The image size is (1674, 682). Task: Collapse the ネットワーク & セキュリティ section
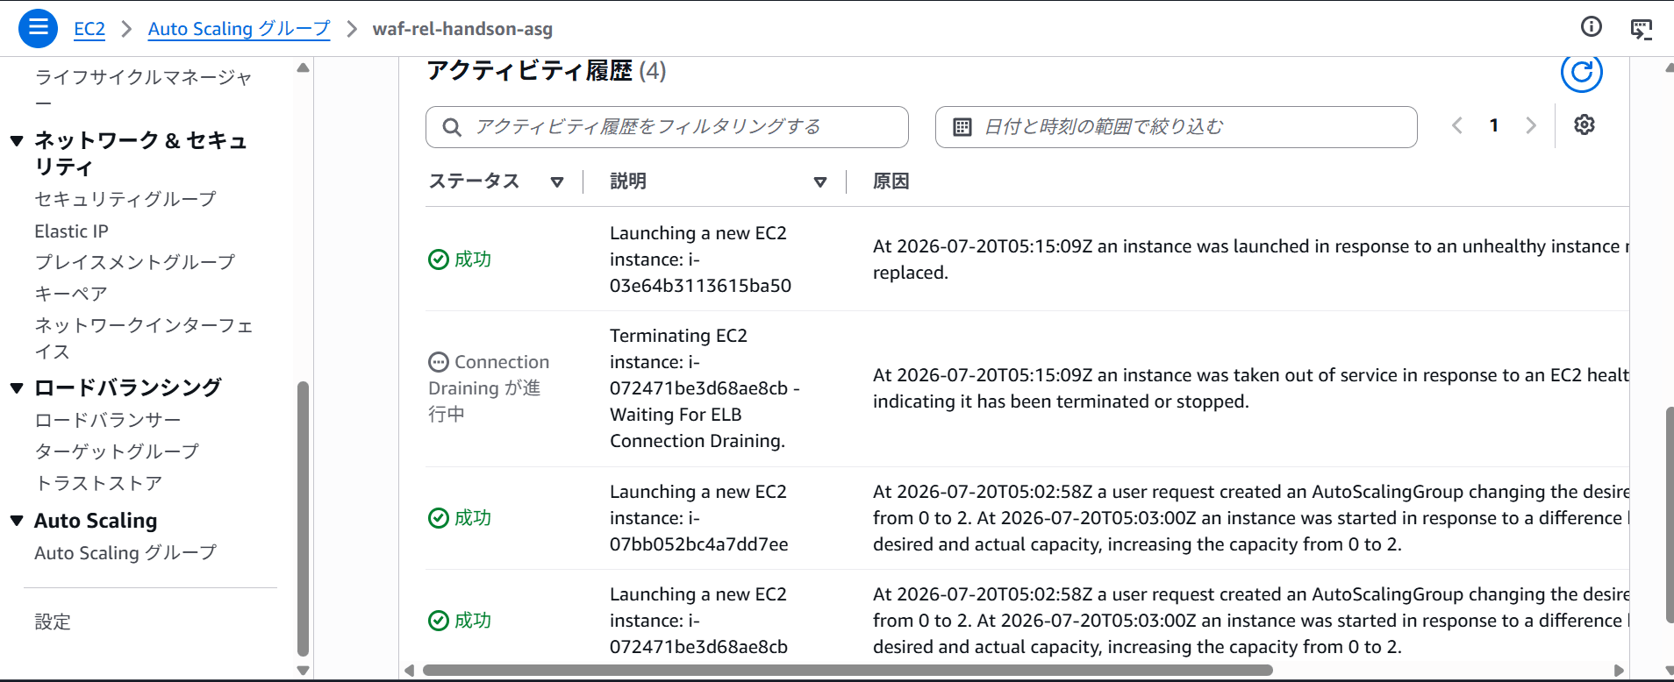tap(17, 140)
